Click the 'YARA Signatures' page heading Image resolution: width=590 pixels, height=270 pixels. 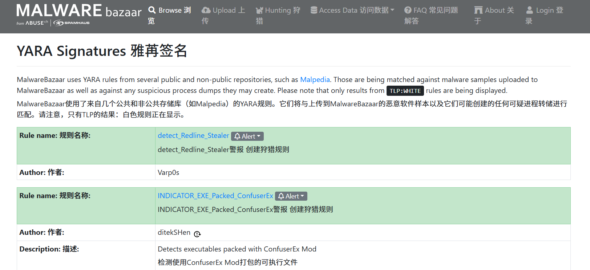(x=102, y=51)
